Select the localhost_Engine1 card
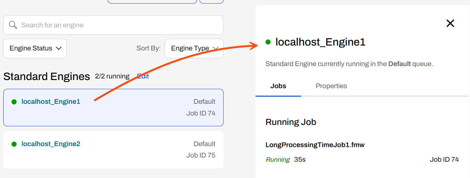This screenshot has width=470, height=178. [x=113, y=107]
